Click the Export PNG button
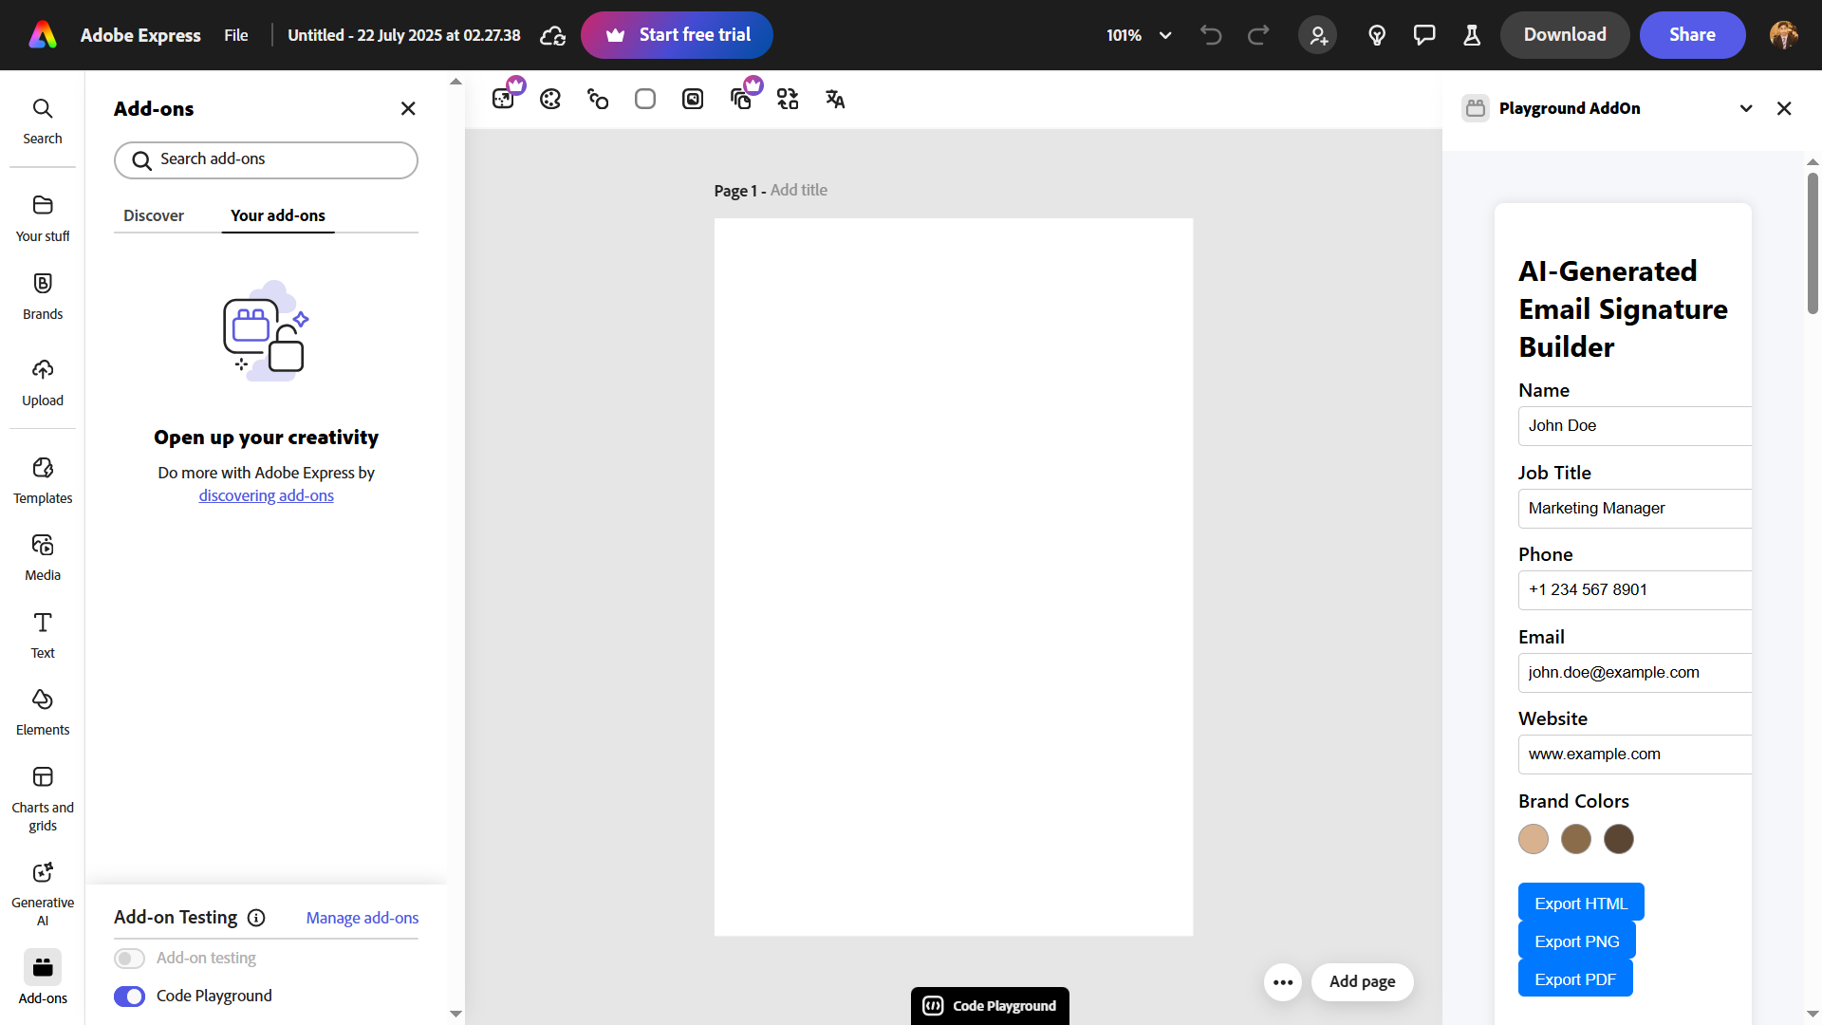 click(1576, 941)
